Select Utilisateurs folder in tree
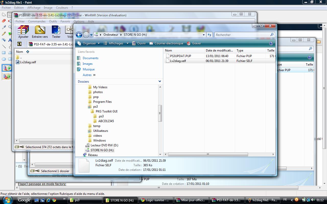Screen dimensions: 327x204 100,131
